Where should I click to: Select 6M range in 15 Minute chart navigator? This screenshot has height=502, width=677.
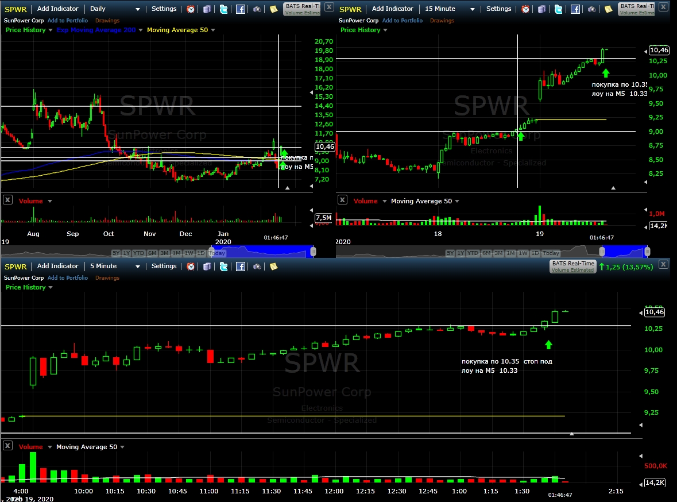point(486,253)
